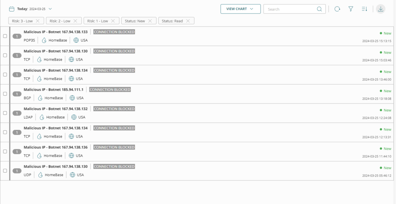The width and height of the screenshot is (396, 204).
Task: Check the 12:24:08 LDAP event checkbox
Action: click(x=5, y=113)
